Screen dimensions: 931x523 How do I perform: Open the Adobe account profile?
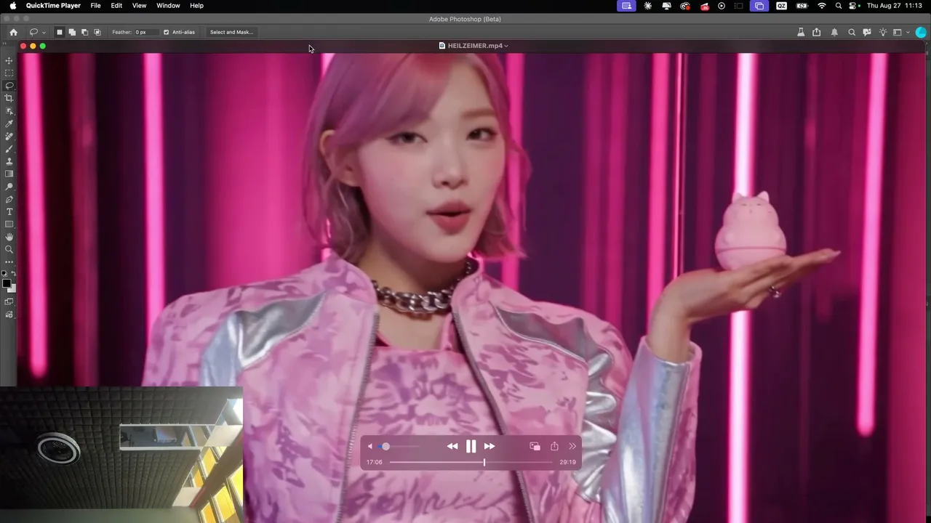click(922, 32)
